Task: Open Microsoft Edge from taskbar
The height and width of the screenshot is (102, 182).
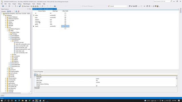Action: click(19, 101)
